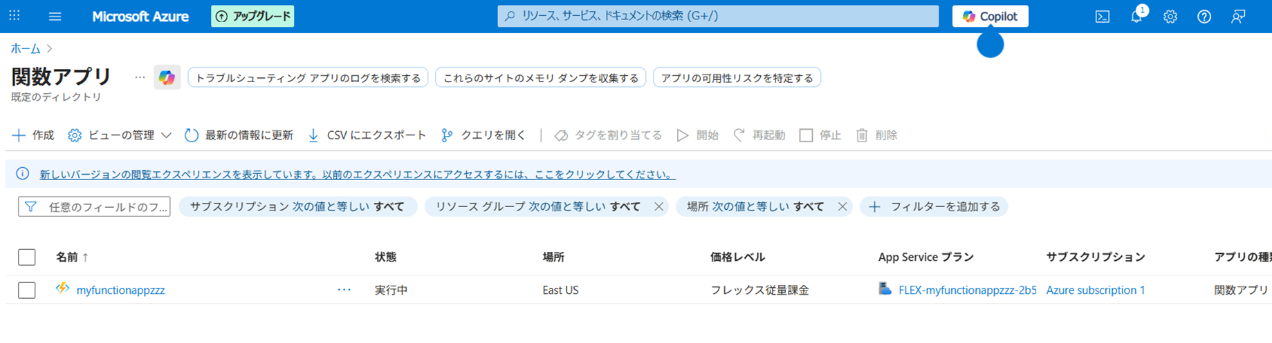
Task: Open the notifications bell
Action: (1136, 17)
